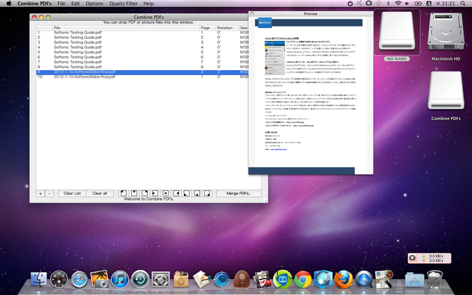The image size is (472, 295).
Task: Select row 5 Softonic Testing Guide.pdf
Action: 142,52
